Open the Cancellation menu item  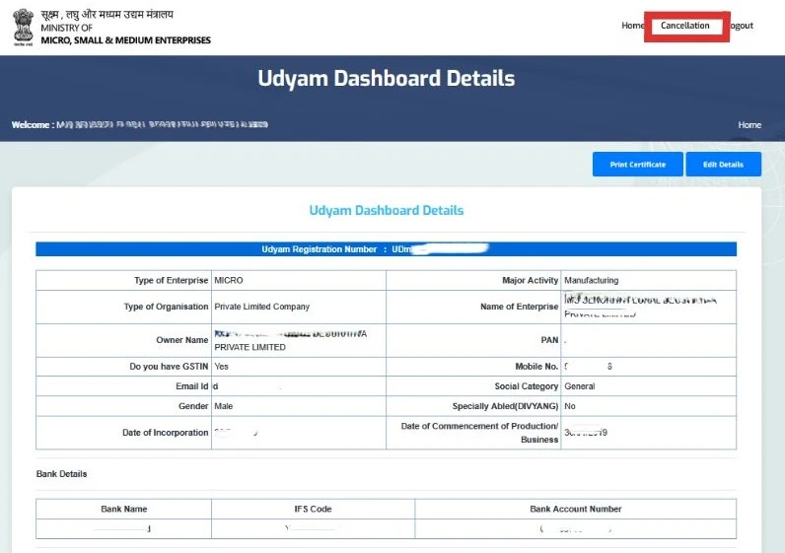pos(684,26)
